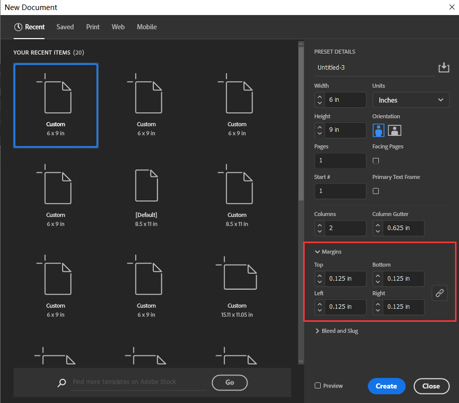Viewport: 459px width, 403px height.
Task: Select landscape orientation icon
Action: (394, 130)
